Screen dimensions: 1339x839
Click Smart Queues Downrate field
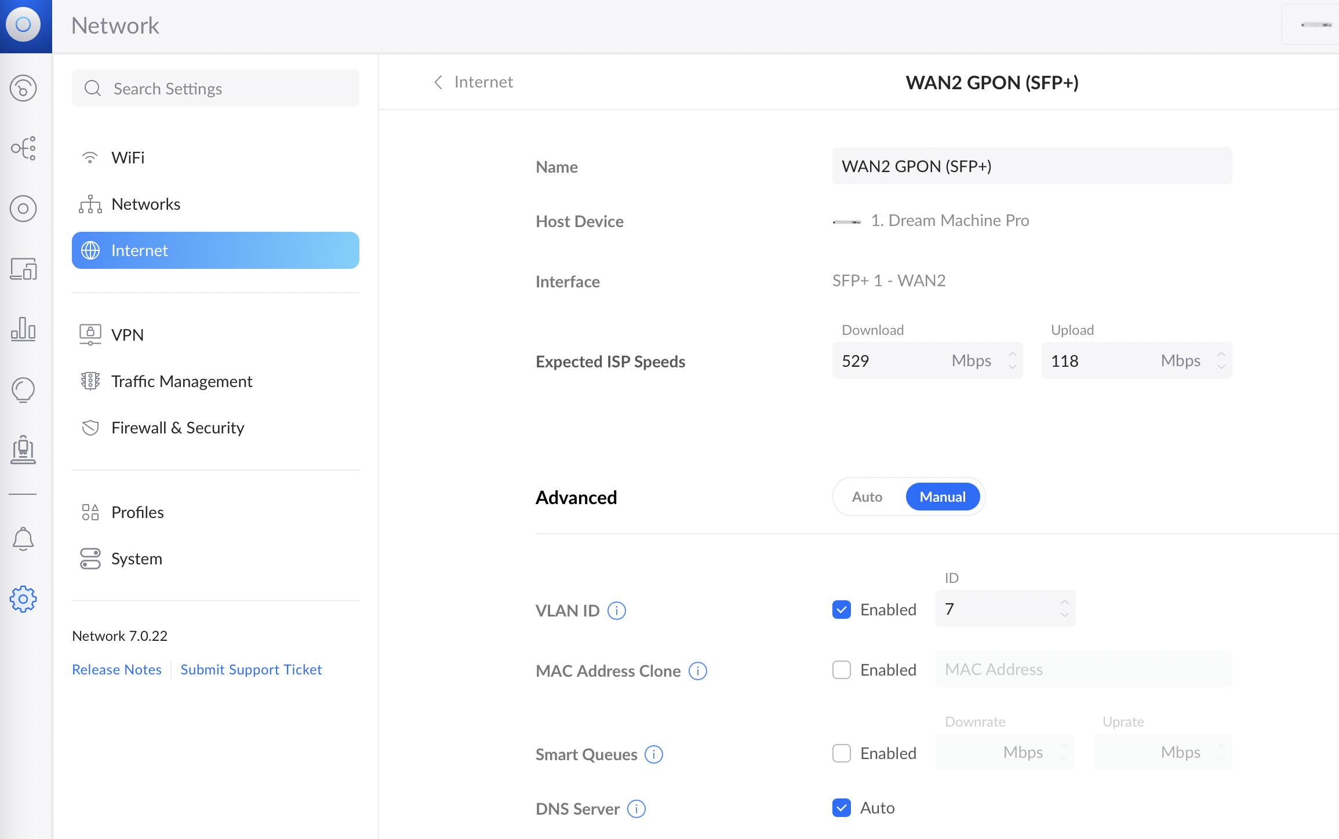pos(1005,752)
